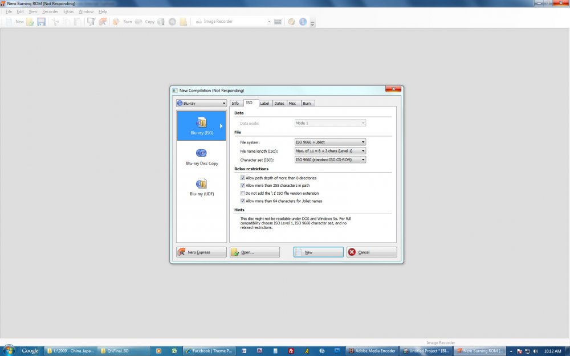Switch to the Label tab
The width and height of the screenshot is (570, 356).
click(x=264, y=103)
